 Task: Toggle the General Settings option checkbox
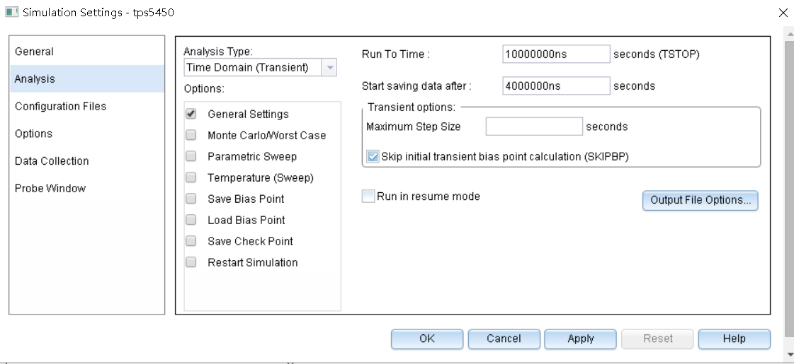(x=191, y=115)
